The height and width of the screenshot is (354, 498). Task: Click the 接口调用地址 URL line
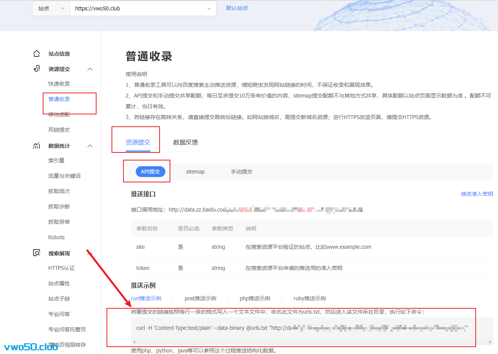tap(247, 210)
